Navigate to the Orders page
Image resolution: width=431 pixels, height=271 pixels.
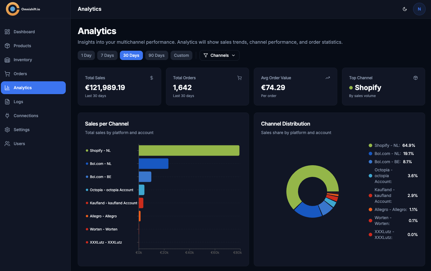point(33,74)
